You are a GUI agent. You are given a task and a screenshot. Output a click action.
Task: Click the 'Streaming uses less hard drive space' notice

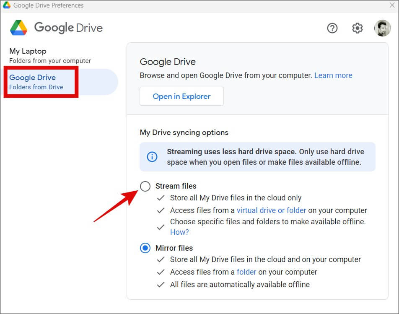[257, 157]
